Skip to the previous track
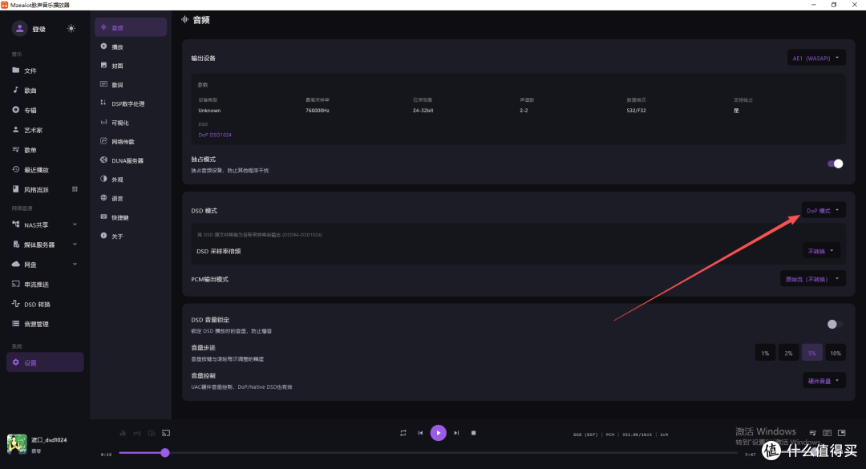The image size is (866, 469). (x=420, y=433)
